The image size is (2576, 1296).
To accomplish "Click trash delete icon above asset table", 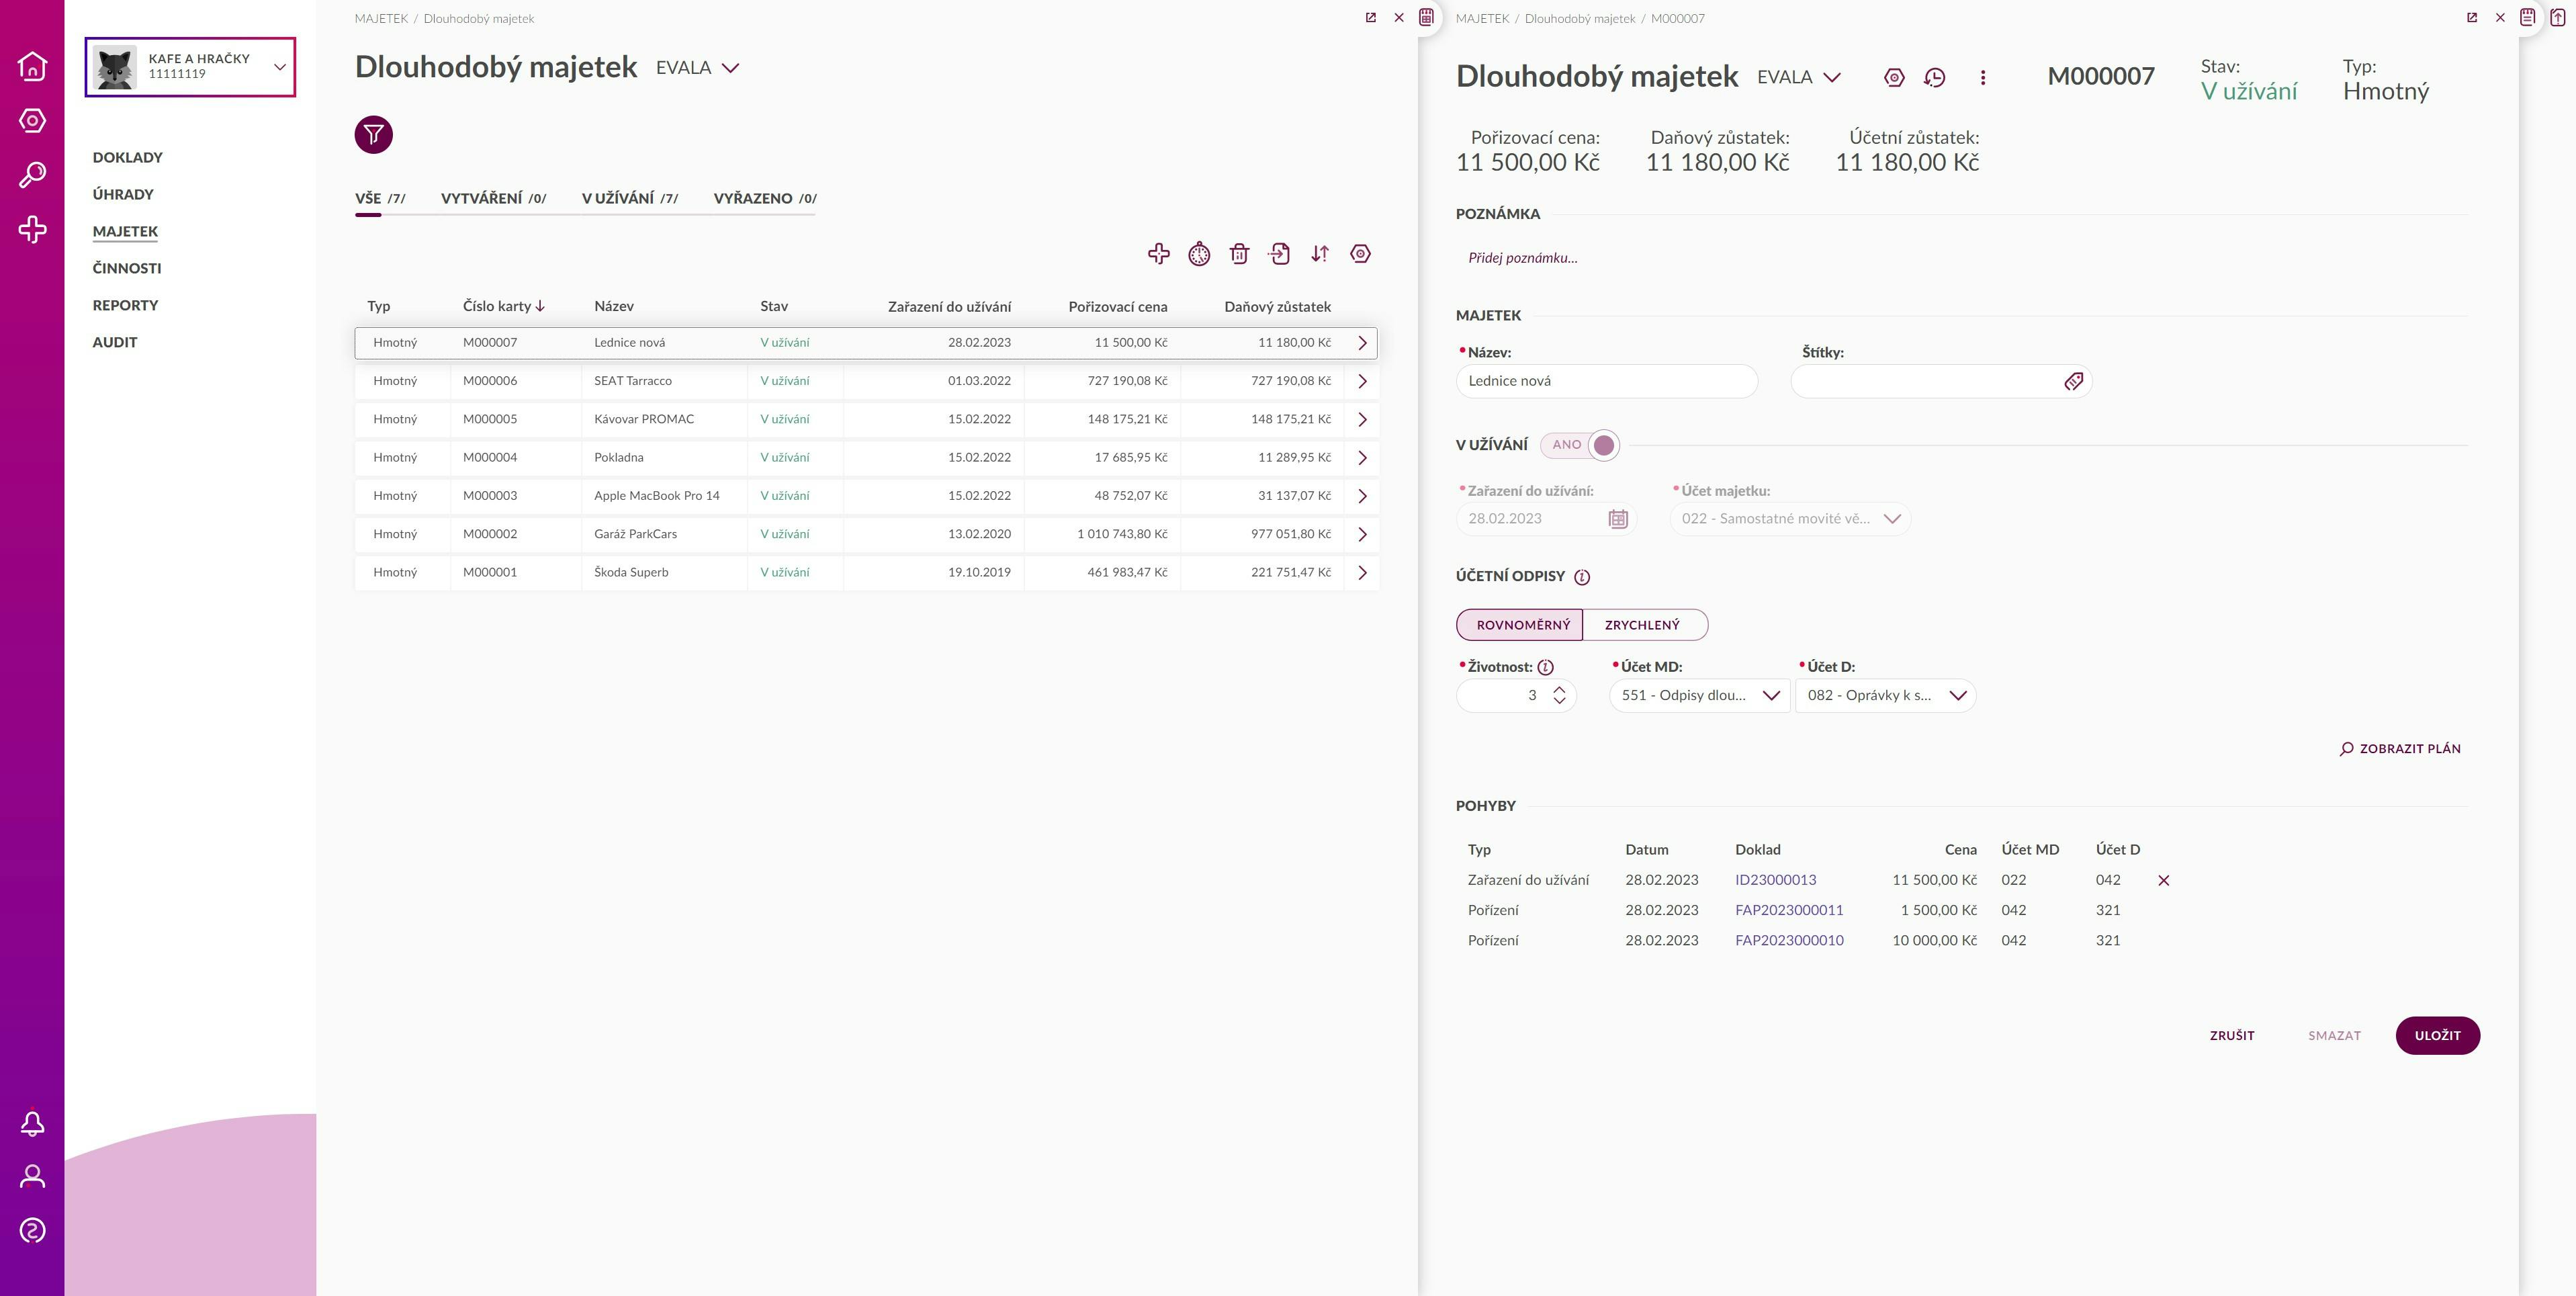I will [x=1239, y=254].
